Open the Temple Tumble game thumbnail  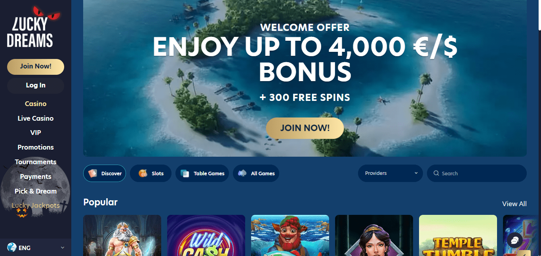(x=458, y=235)
